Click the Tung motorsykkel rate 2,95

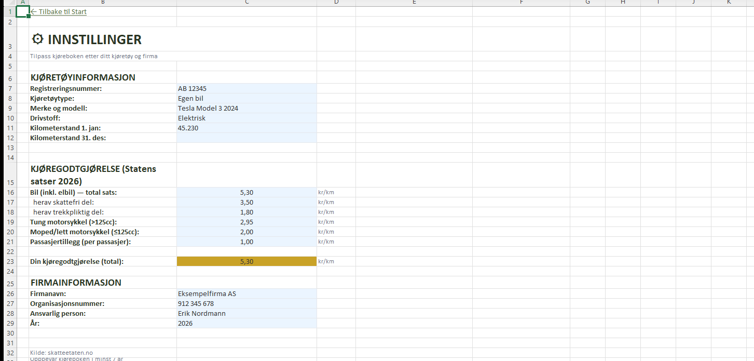point(246,222)
